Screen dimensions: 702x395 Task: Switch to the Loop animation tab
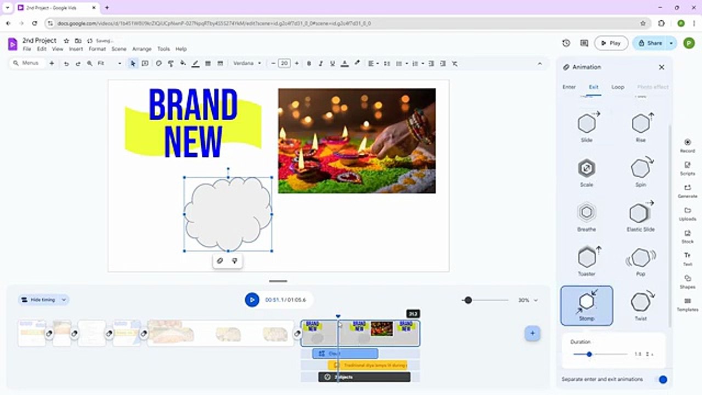618,87
